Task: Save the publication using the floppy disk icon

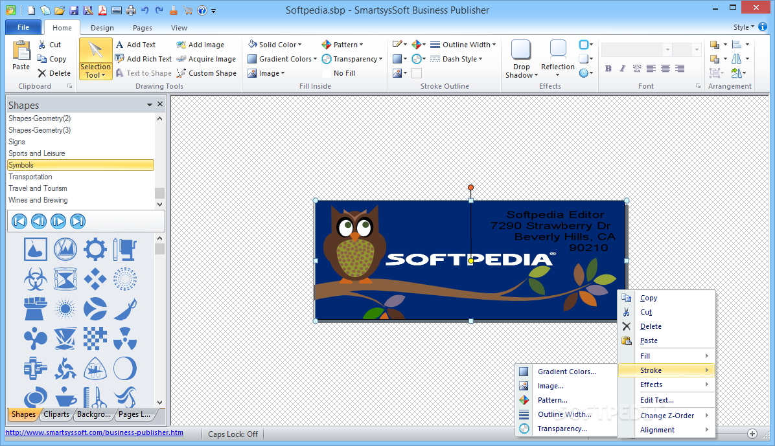Action: tap(74, 10)
